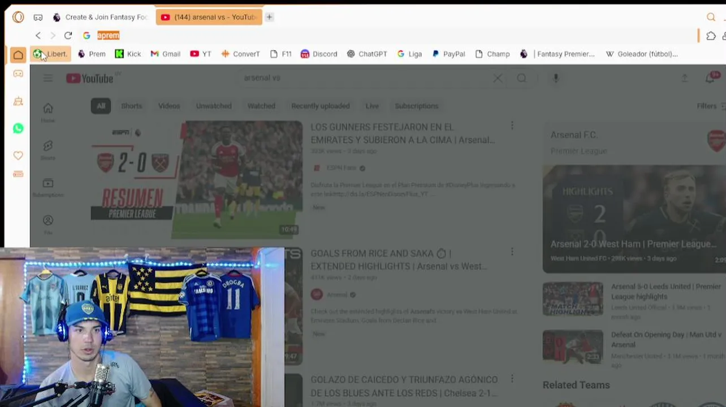Open the Opera browser menu icon
Screen dimensions: 726x407
(x=18, y=17)
